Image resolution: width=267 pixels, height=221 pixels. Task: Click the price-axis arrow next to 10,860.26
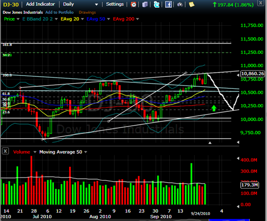pyautogui.click(x=238, y=75)
